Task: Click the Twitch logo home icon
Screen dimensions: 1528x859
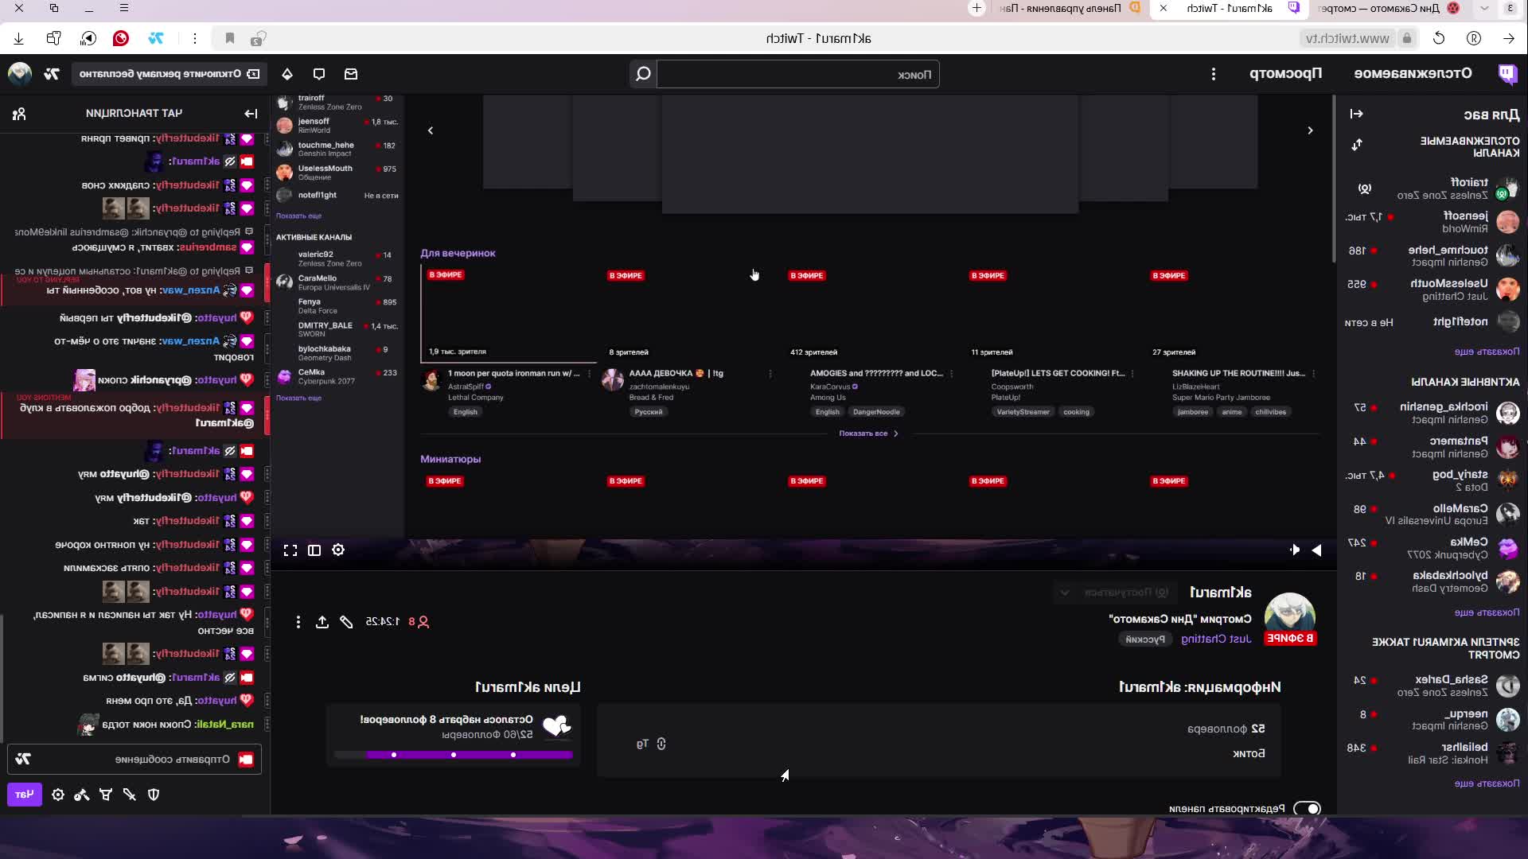Action: click(1507, 74)
